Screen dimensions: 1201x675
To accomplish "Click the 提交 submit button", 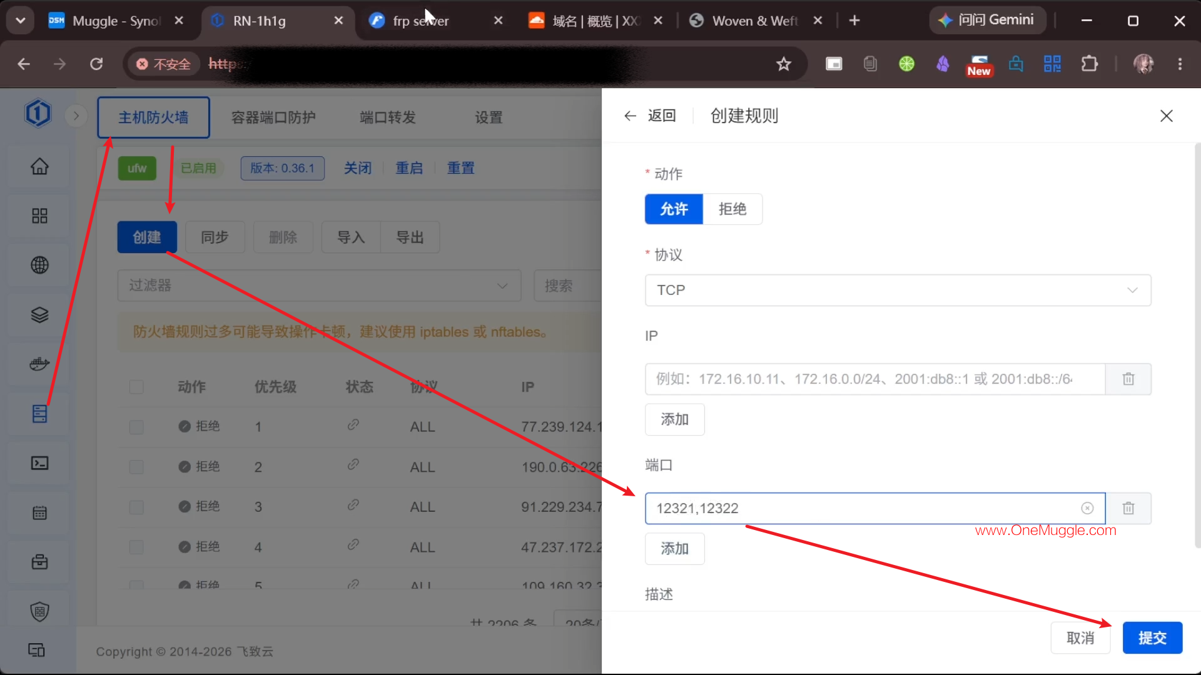I will pos(1152,637).
